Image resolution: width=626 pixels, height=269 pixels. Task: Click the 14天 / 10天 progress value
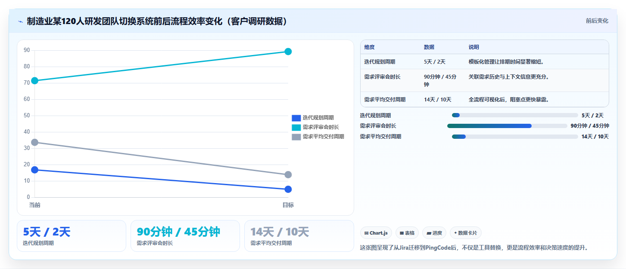(x=595, y=137)
